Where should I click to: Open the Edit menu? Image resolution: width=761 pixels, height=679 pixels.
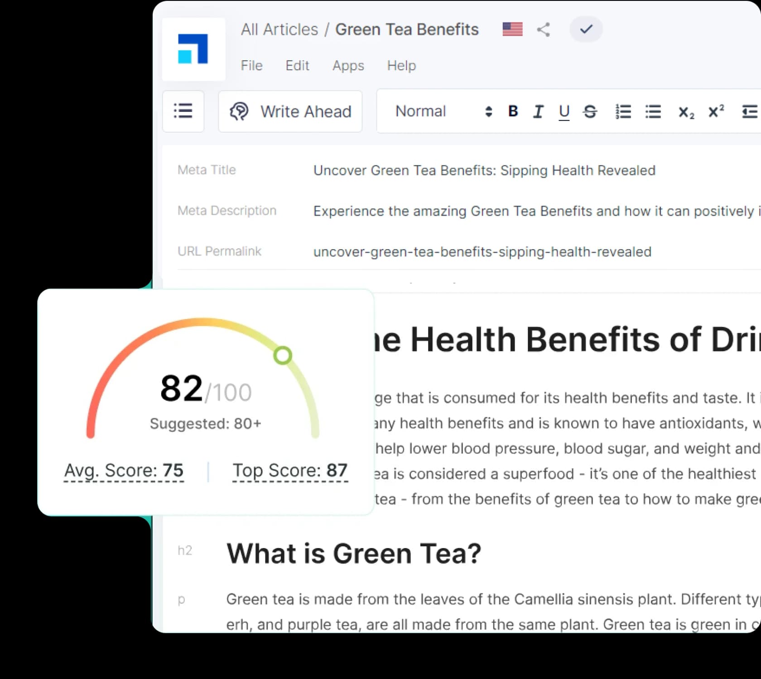pyautogui.click(x=297, y=66)
